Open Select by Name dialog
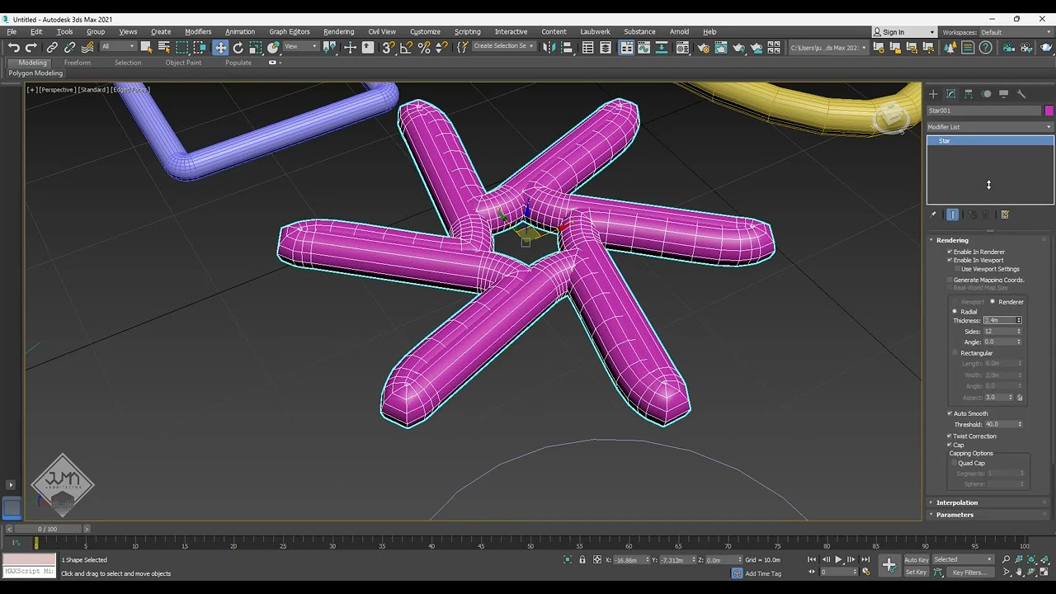The height and width of the screenshot is (594, 1056). click(x=164, y=48)
